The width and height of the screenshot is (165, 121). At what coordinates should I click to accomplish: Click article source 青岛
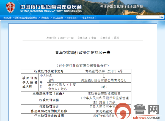(x=94, y=38)
